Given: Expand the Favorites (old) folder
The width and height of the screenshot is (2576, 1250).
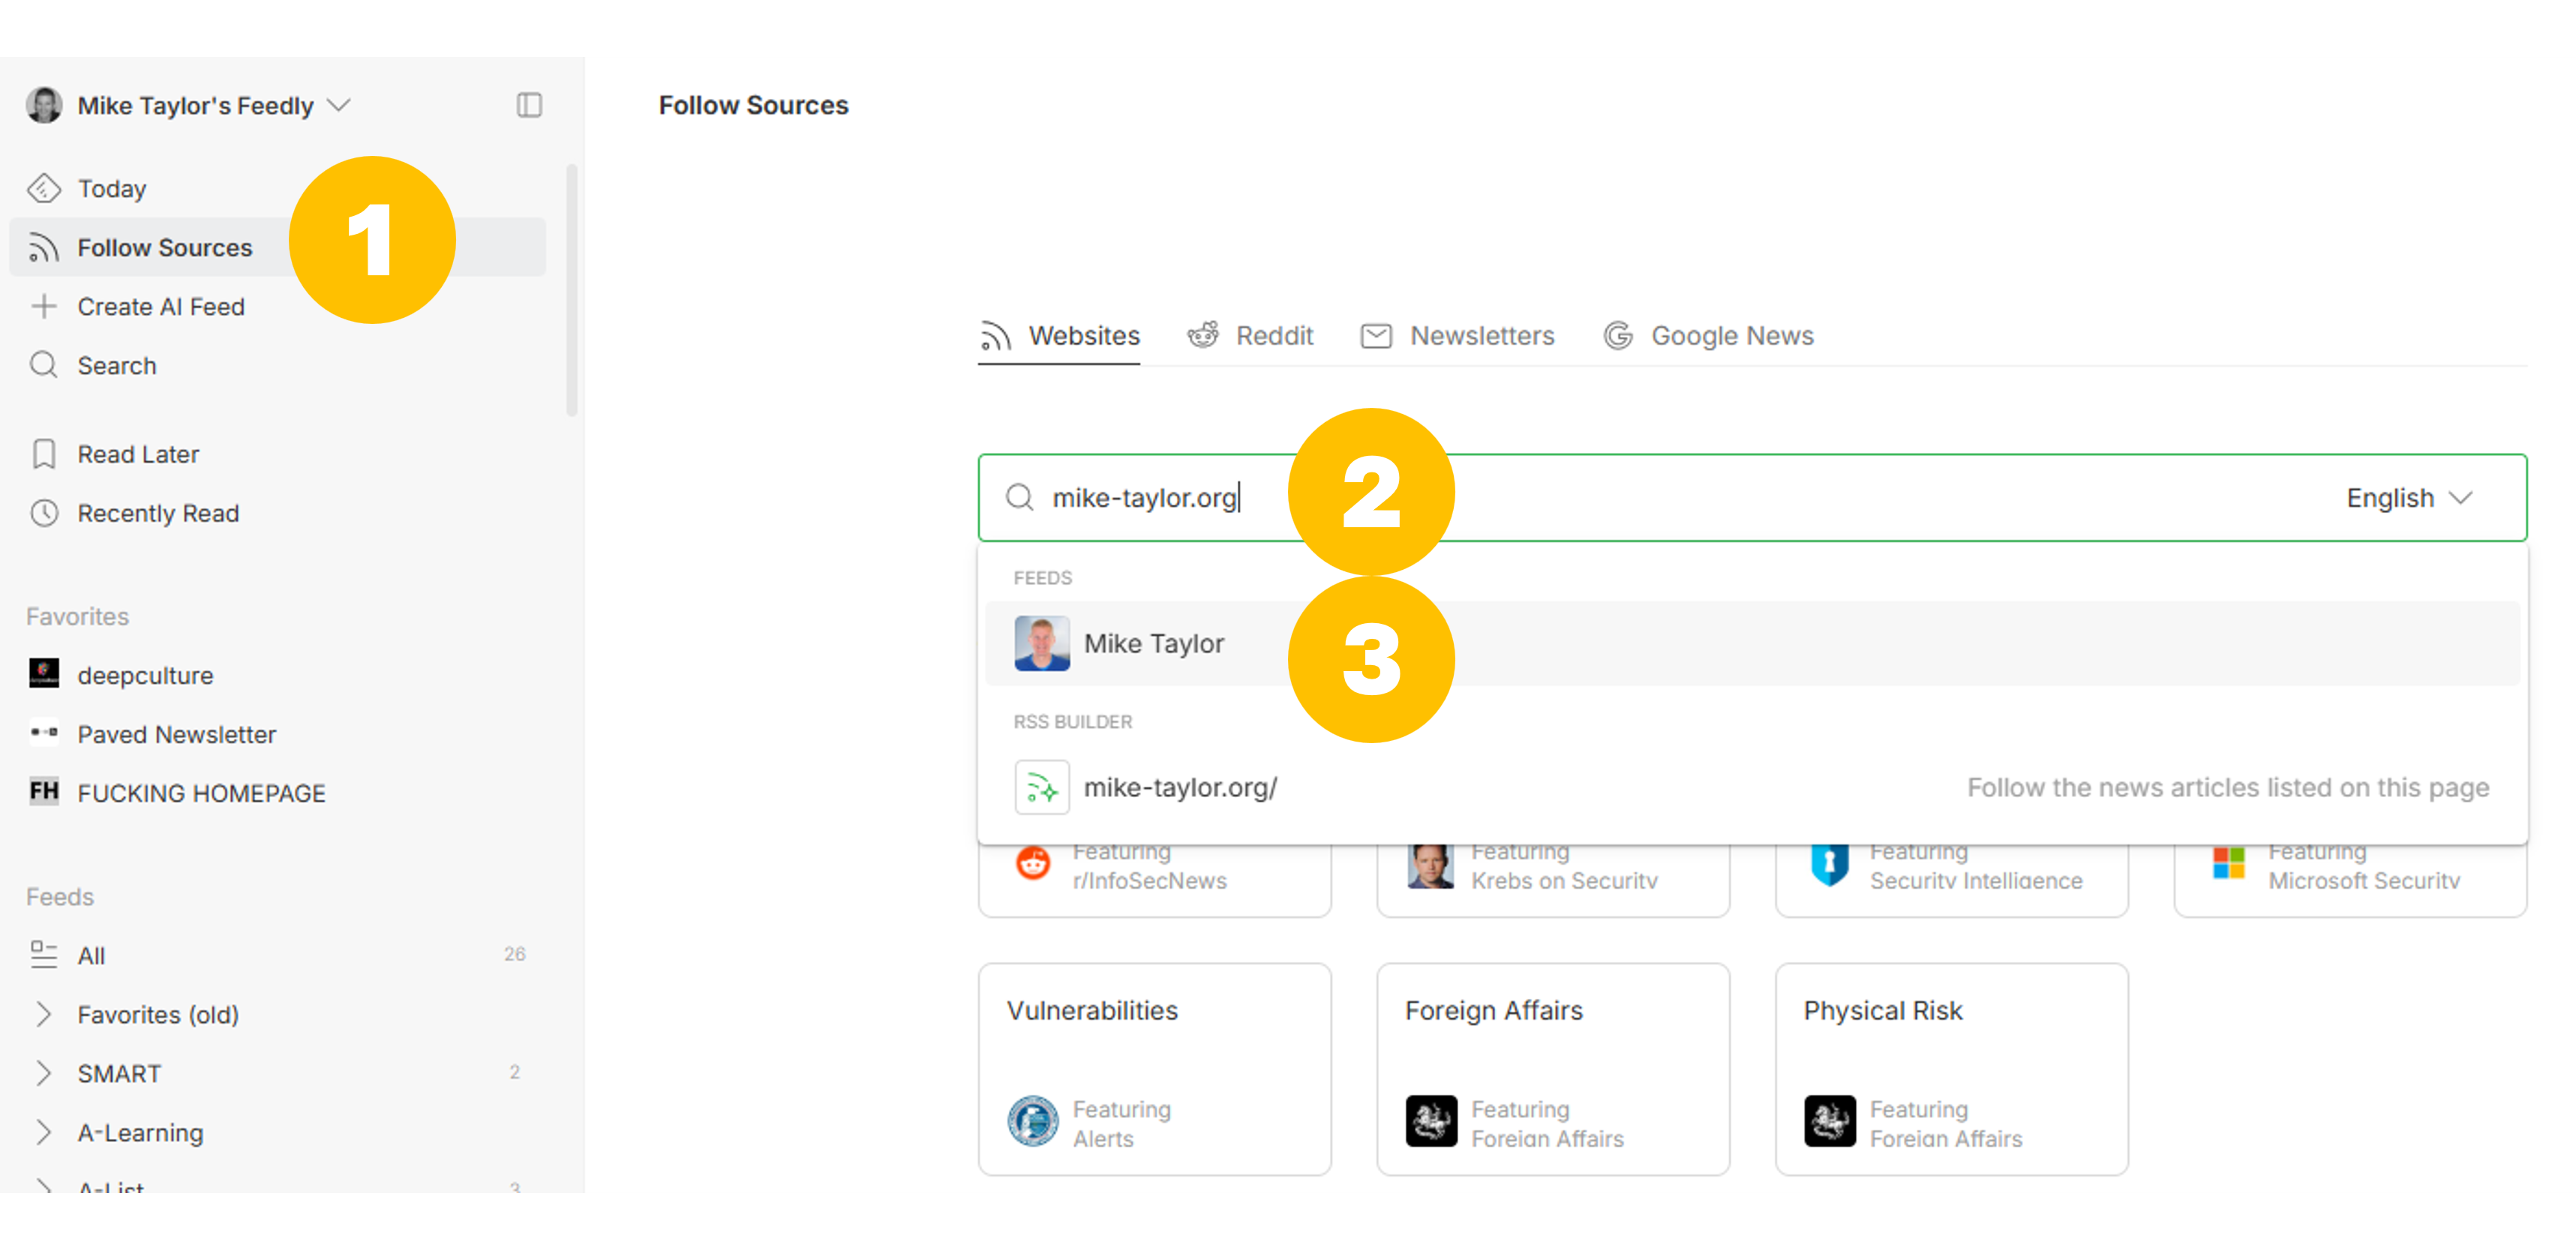Looking at the screenshot, I should [44, 1014].
